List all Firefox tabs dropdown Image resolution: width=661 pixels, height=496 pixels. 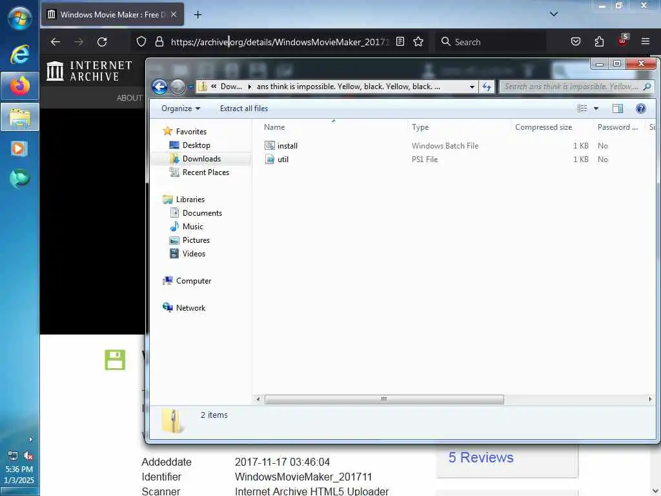(x=553, y=14)
